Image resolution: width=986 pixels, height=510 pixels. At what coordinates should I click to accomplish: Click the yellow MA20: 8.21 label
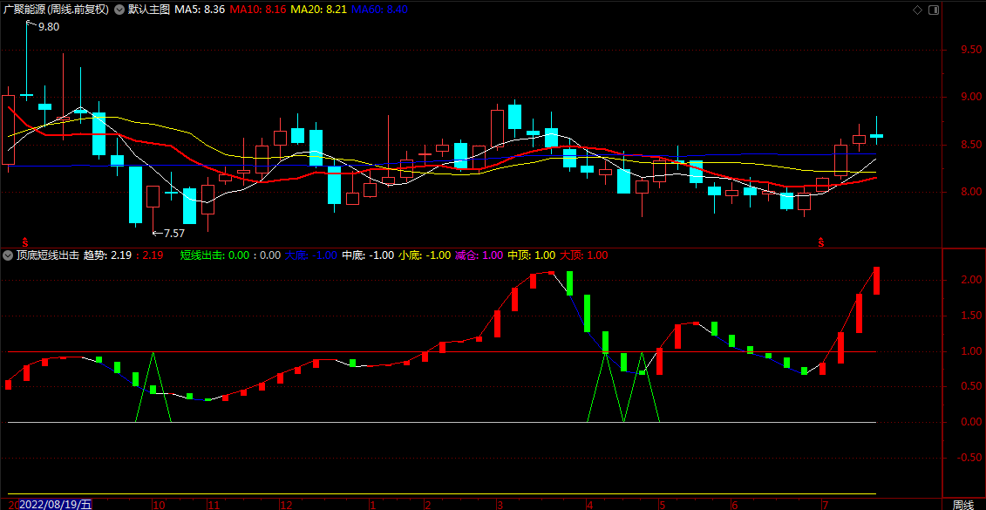(x=318, y=10)
